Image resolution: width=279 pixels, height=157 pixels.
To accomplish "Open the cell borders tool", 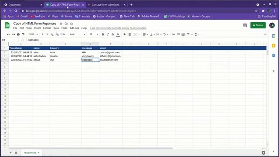I will 130,34.
